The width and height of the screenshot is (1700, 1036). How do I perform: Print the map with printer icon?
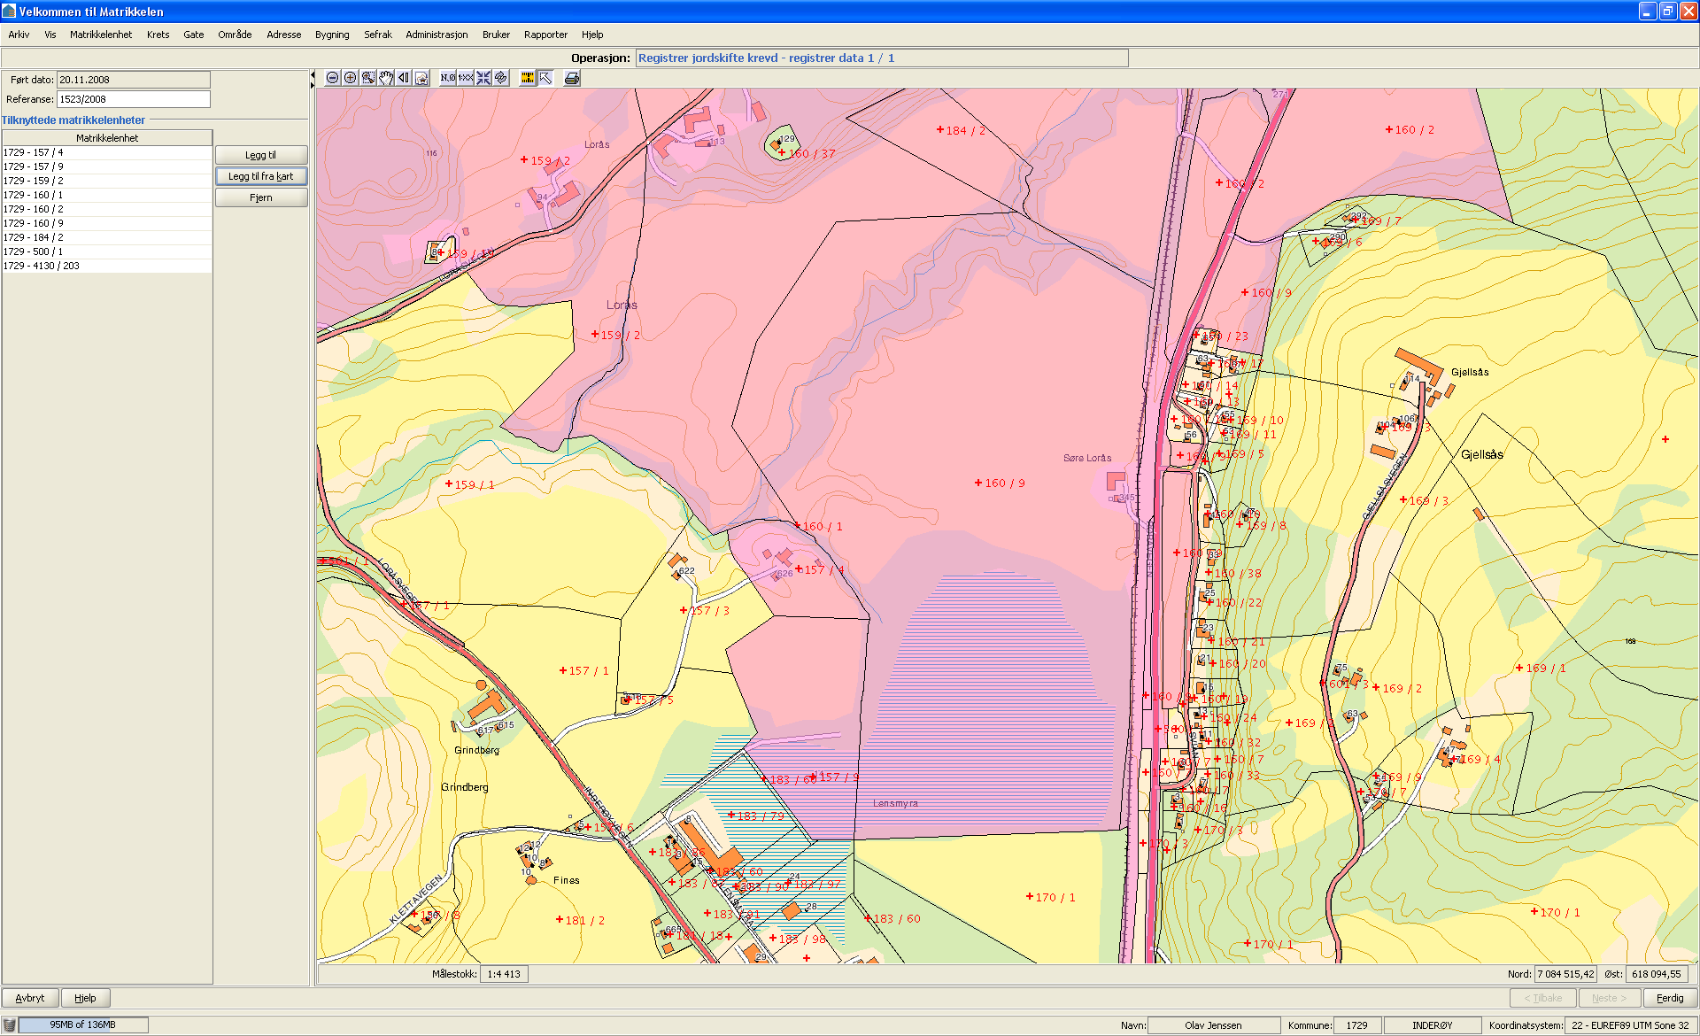tap(572, 78)
